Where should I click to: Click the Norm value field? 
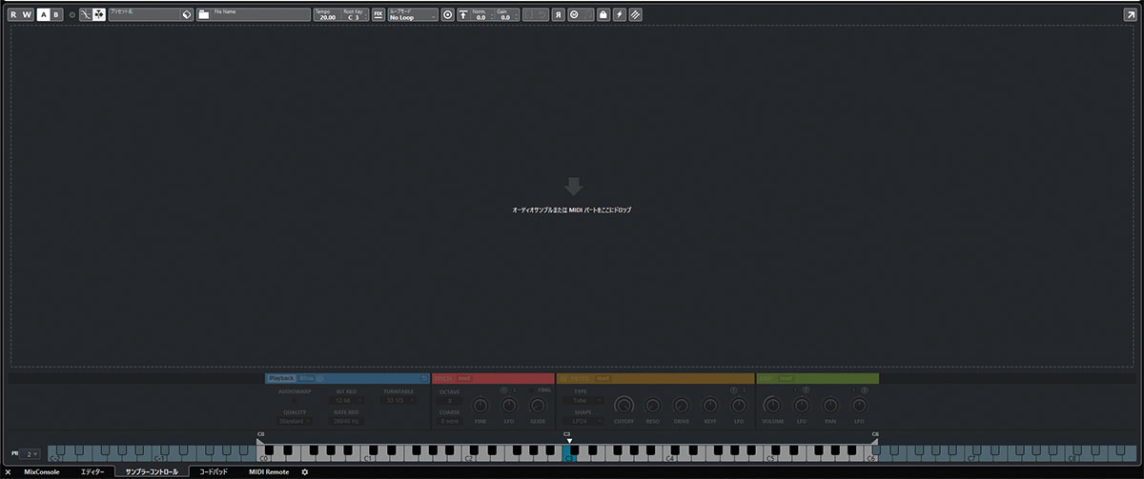click(x=481, y=17)
